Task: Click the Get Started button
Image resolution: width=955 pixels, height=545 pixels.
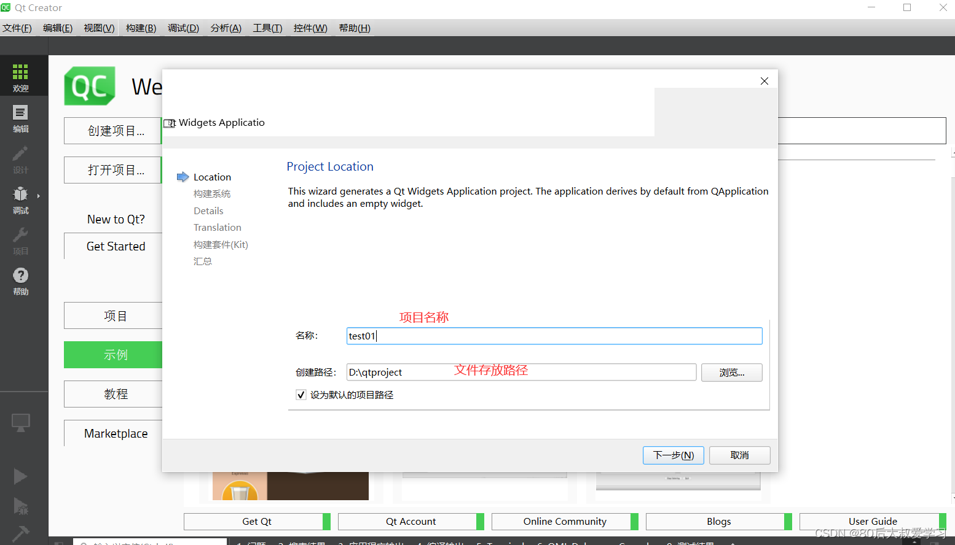Action: point(114,246)
